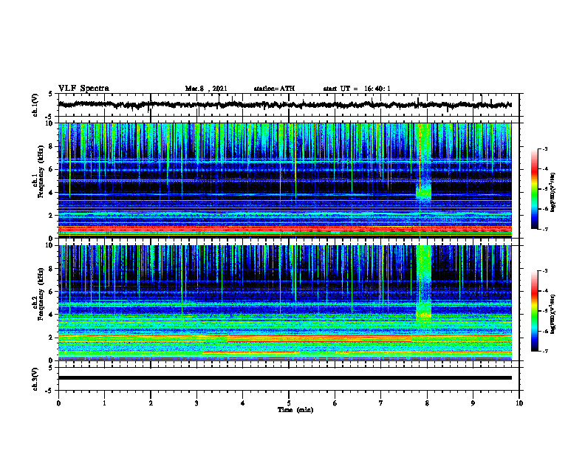
Task: Click the "-7" label on ch.2 color scale
Action: pos(544,351)
